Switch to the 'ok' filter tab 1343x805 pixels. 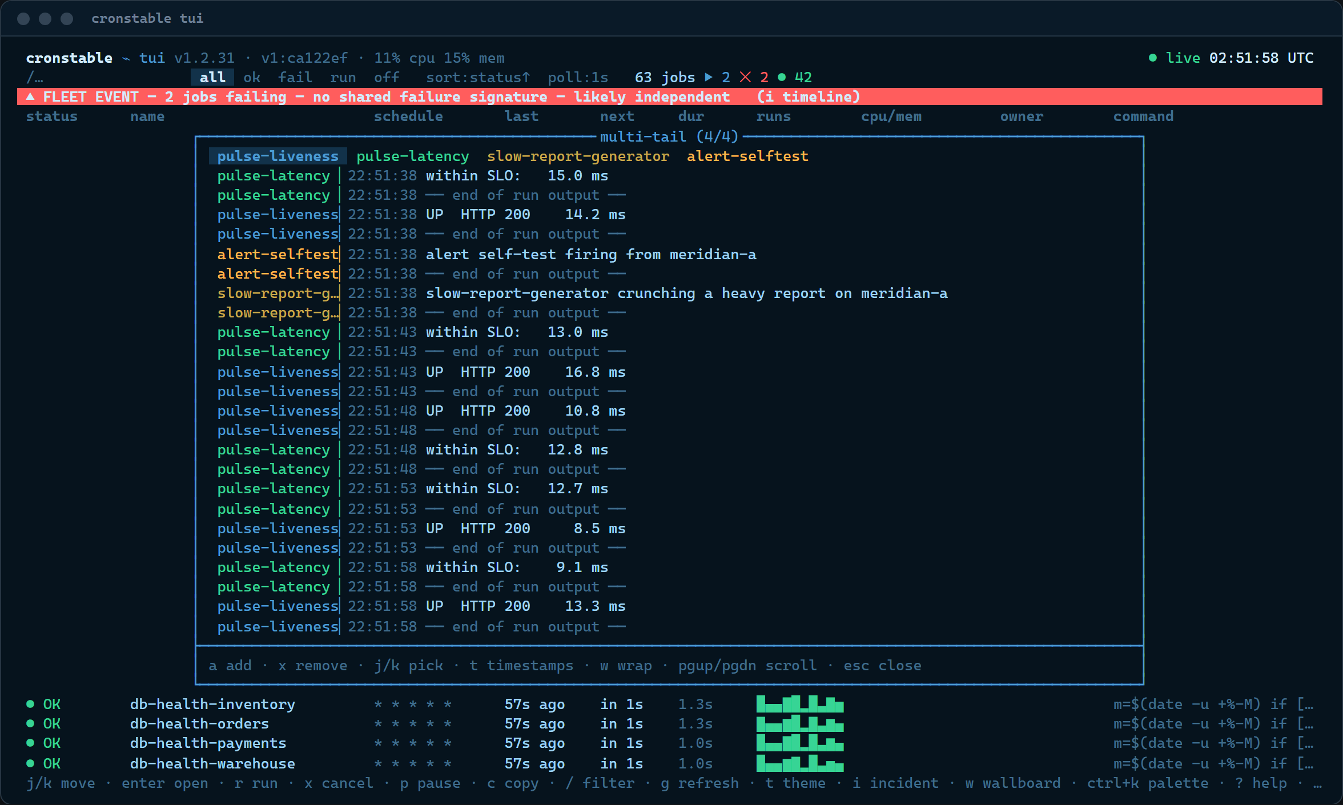pyautogui.click(x=252, y=77)
